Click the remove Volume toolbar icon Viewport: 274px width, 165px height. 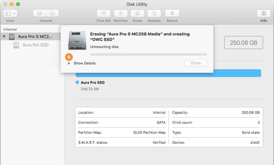coord(52,13)
